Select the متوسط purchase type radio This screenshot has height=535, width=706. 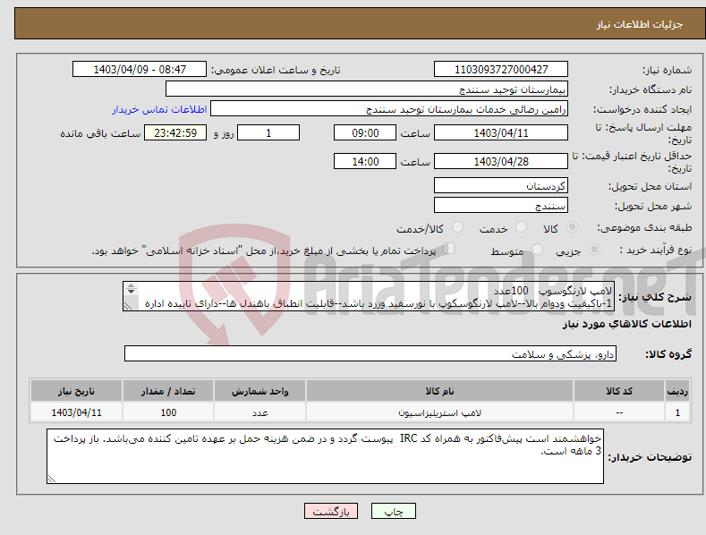coord(537,249)
